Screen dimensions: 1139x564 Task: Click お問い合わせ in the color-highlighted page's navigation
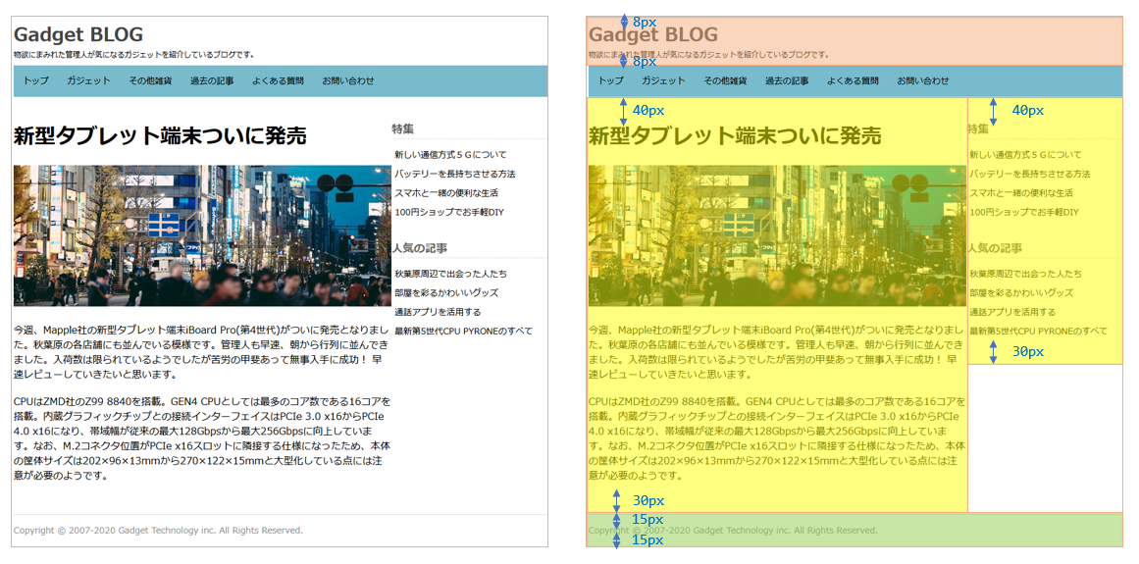922,81
